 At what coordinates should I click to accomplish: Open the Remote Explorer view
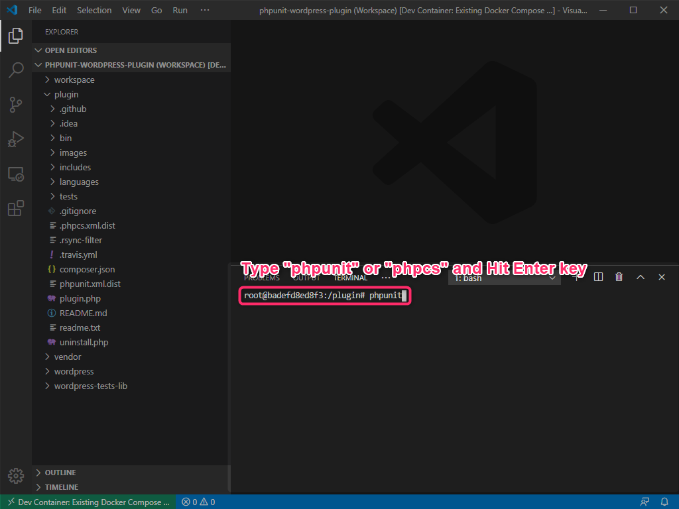click(x=16, y=174)
